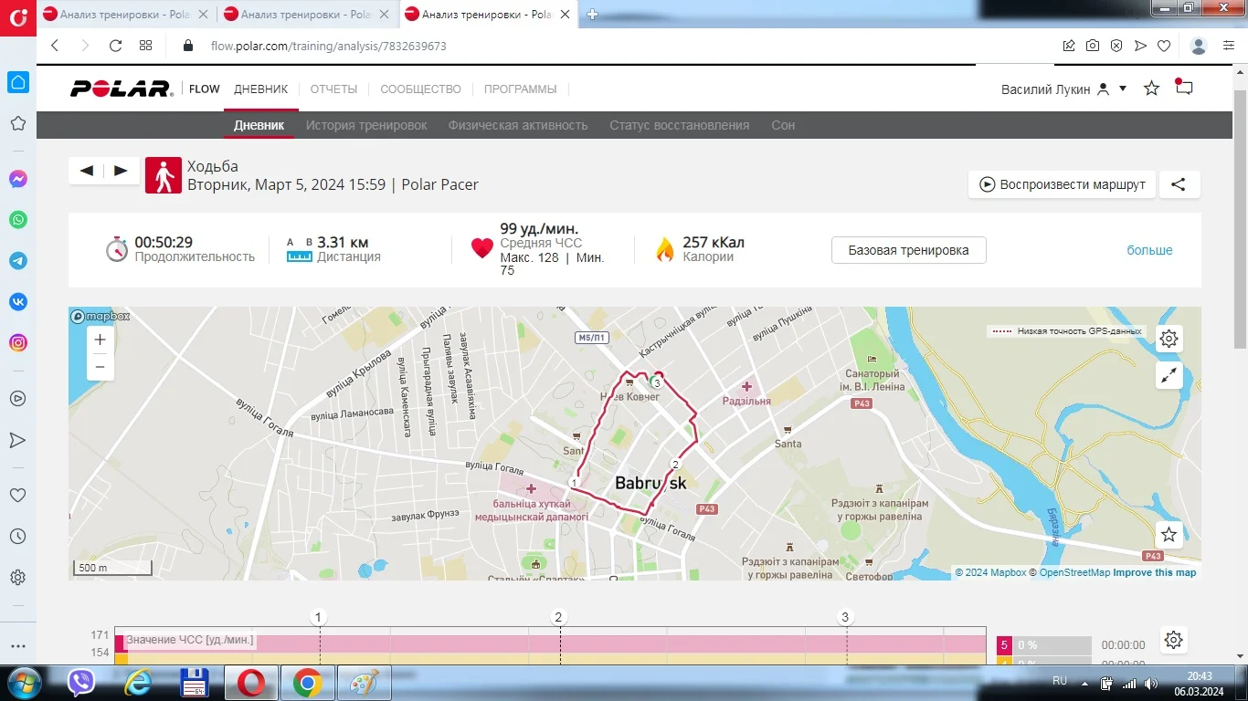This screenshot has height=701, width=1248.
Task: Open Viber from the taskbar
Action: tap(81, 683)
